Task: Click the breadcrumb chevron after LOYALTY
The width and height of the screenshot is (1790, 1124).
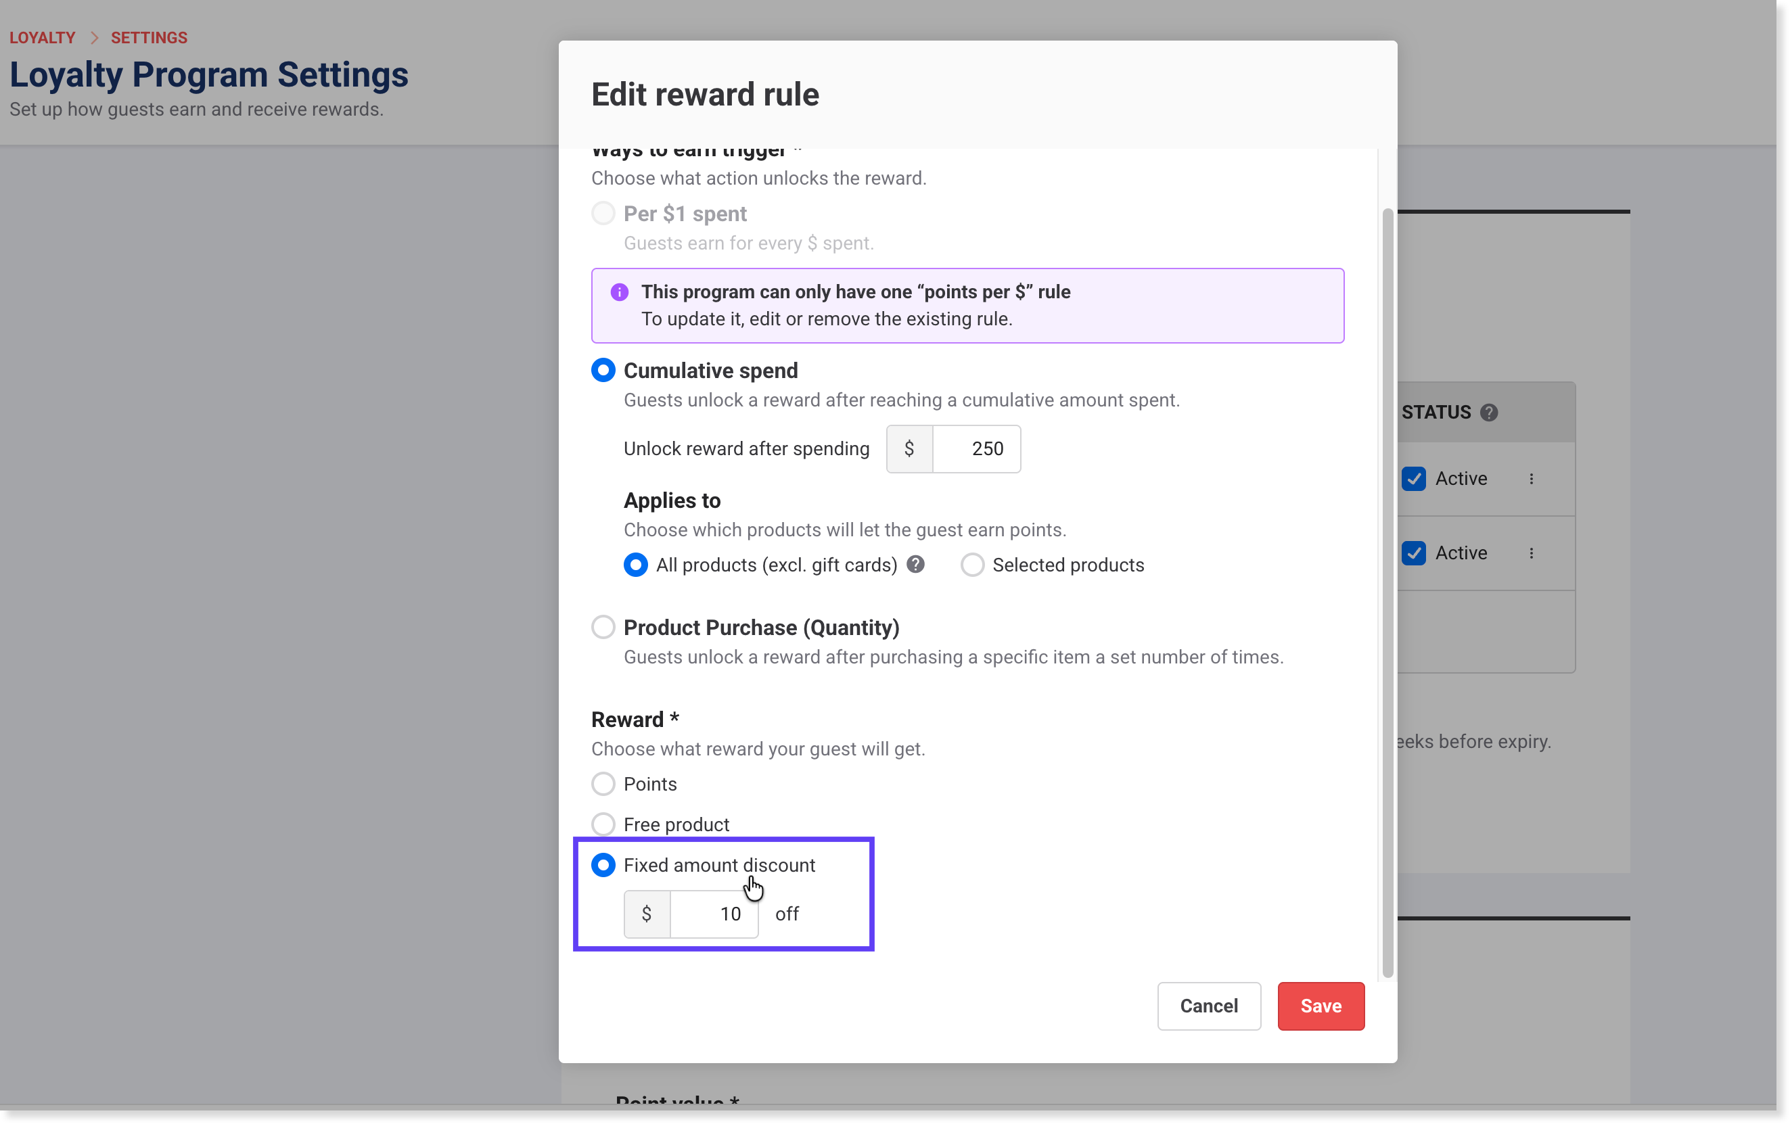Action: (x=95, y=38)
